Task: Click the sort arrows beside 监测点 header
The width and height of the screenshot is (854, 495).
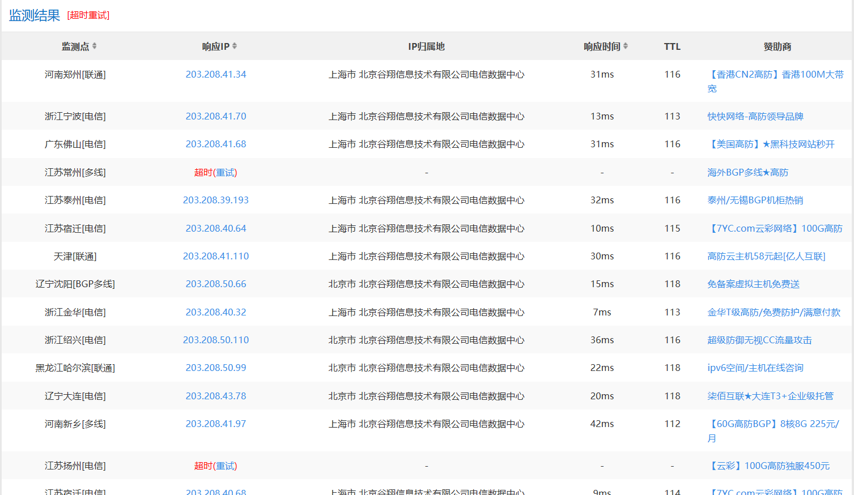Action: coord(95,46)
